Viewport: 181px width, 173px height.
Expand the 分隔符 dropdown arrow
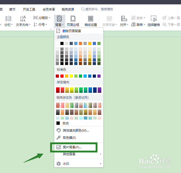[x=50, y=18]
